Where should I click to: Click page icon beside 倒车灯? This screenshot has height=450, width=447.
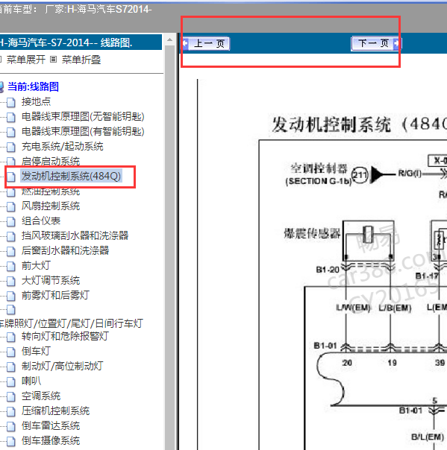(11, 352)
